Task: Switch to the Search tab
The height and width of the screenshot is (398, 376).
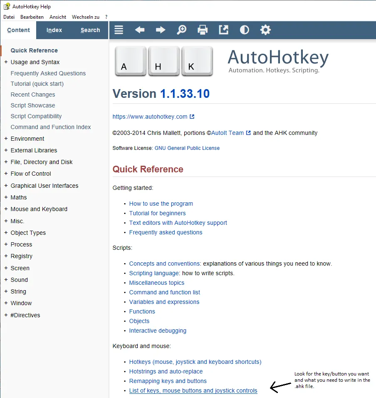Action: [x=90, y=30]
